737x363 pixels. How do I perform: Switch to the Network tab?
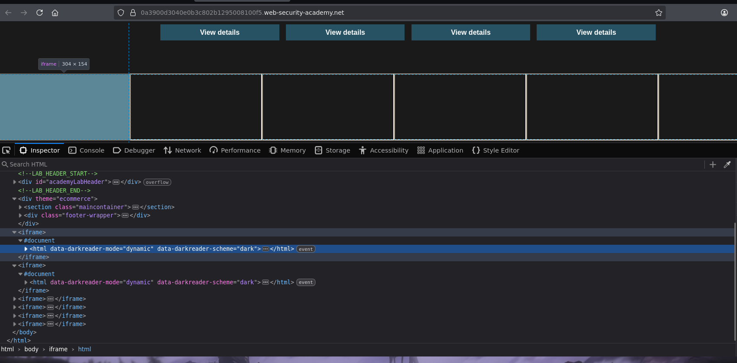tap(183, 150)
